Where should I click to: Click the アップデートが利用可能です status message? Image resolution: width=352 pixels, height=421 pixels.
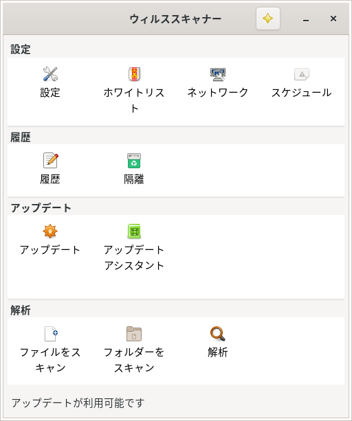pyautogui.click(x=78, y=403)
